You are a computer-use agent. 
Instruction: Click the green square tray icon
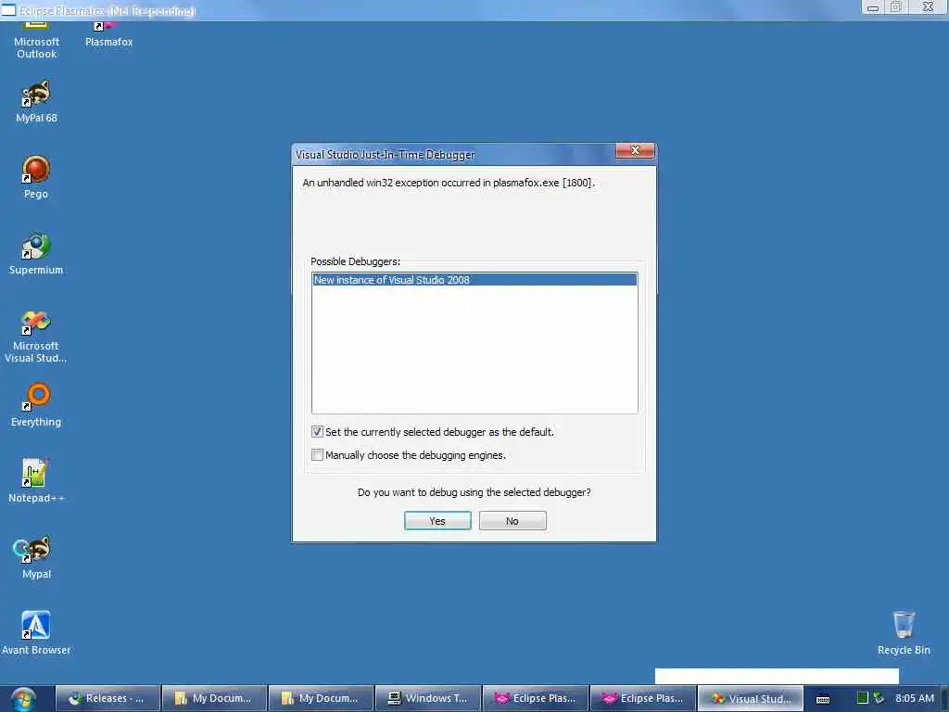coord(863,697)
